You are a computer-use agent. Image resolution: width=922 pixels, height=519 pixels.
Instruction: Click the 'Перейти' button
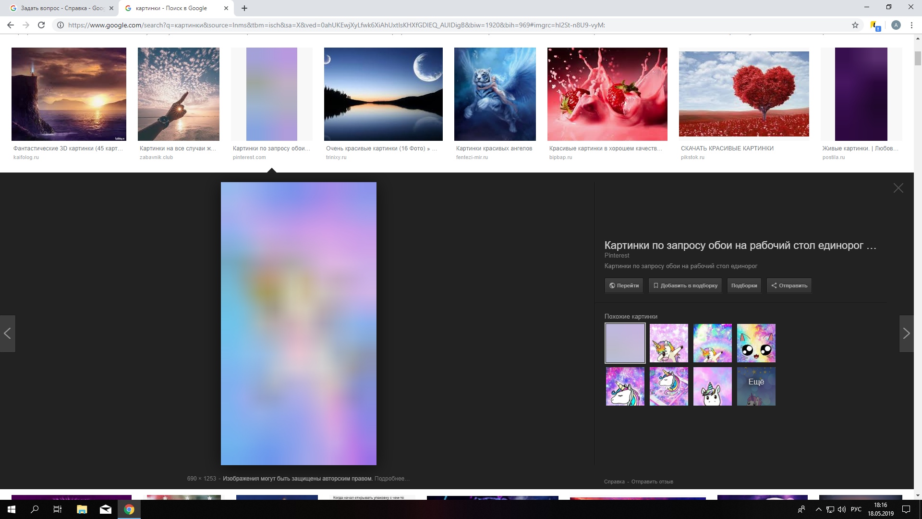[x=624, y=285]
